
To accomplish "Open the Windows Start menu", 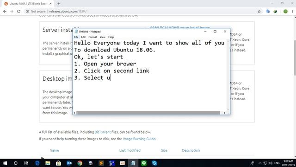I will point(5,163).
